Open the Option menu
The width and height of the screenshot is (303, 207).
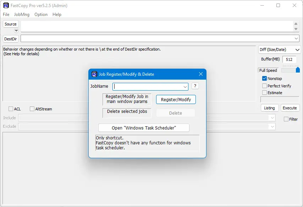pyautogui.click(x=41, y=15)
